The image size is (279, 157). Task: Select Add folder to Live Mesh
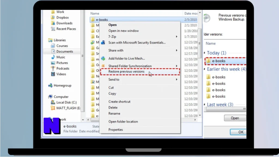(x=127, y=58)
